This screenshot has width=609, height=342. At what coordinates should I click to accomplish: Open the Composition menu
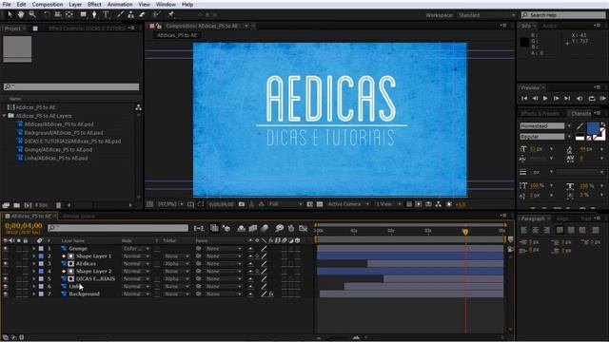(x=48, y=5)
